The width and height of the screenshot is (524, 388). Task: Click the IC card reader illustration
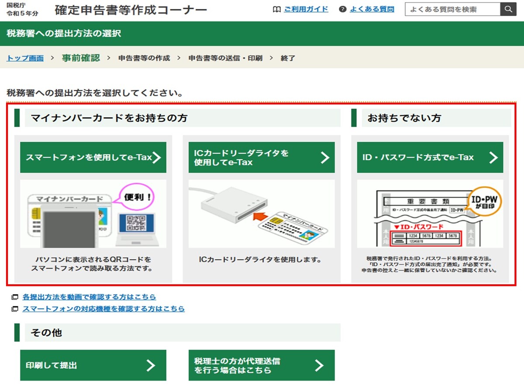(x=262, y=214)
